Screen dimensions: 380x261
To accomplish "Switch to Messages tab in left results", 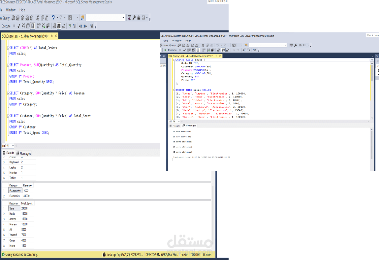I will pos(23,153).
